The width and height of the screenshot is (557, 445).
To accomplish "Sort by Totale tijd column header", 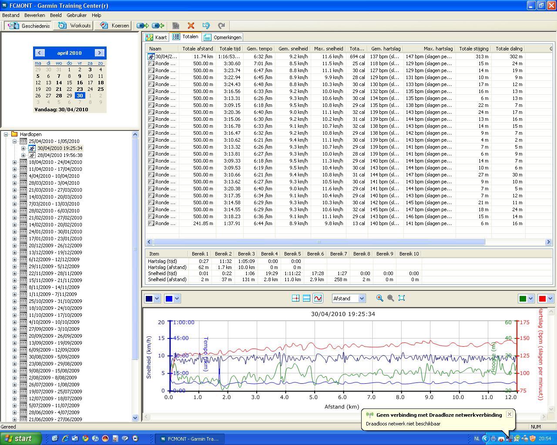I will (x=230, y=49).
